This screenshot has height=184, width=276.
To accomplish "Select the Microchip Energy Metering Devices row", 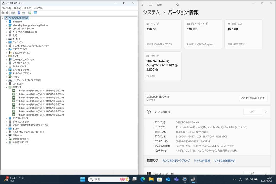I will pos(30,25).
